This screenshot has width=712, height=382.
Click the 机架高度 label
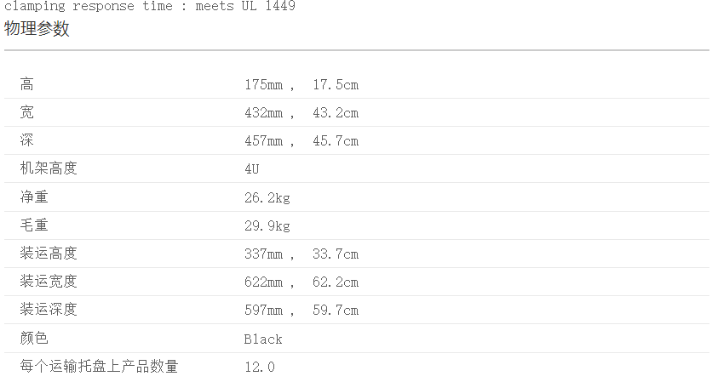coord(49,168)
